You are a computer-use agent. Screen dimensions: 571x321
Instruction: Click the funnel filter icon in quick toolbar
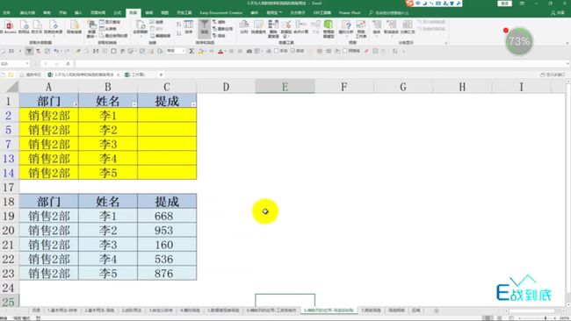(x=29, y=51)
